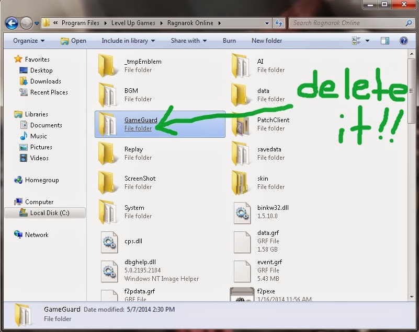This screenshot has height=332, width=419.
Task: Open the Pictures library
Action: coord(36,147)
